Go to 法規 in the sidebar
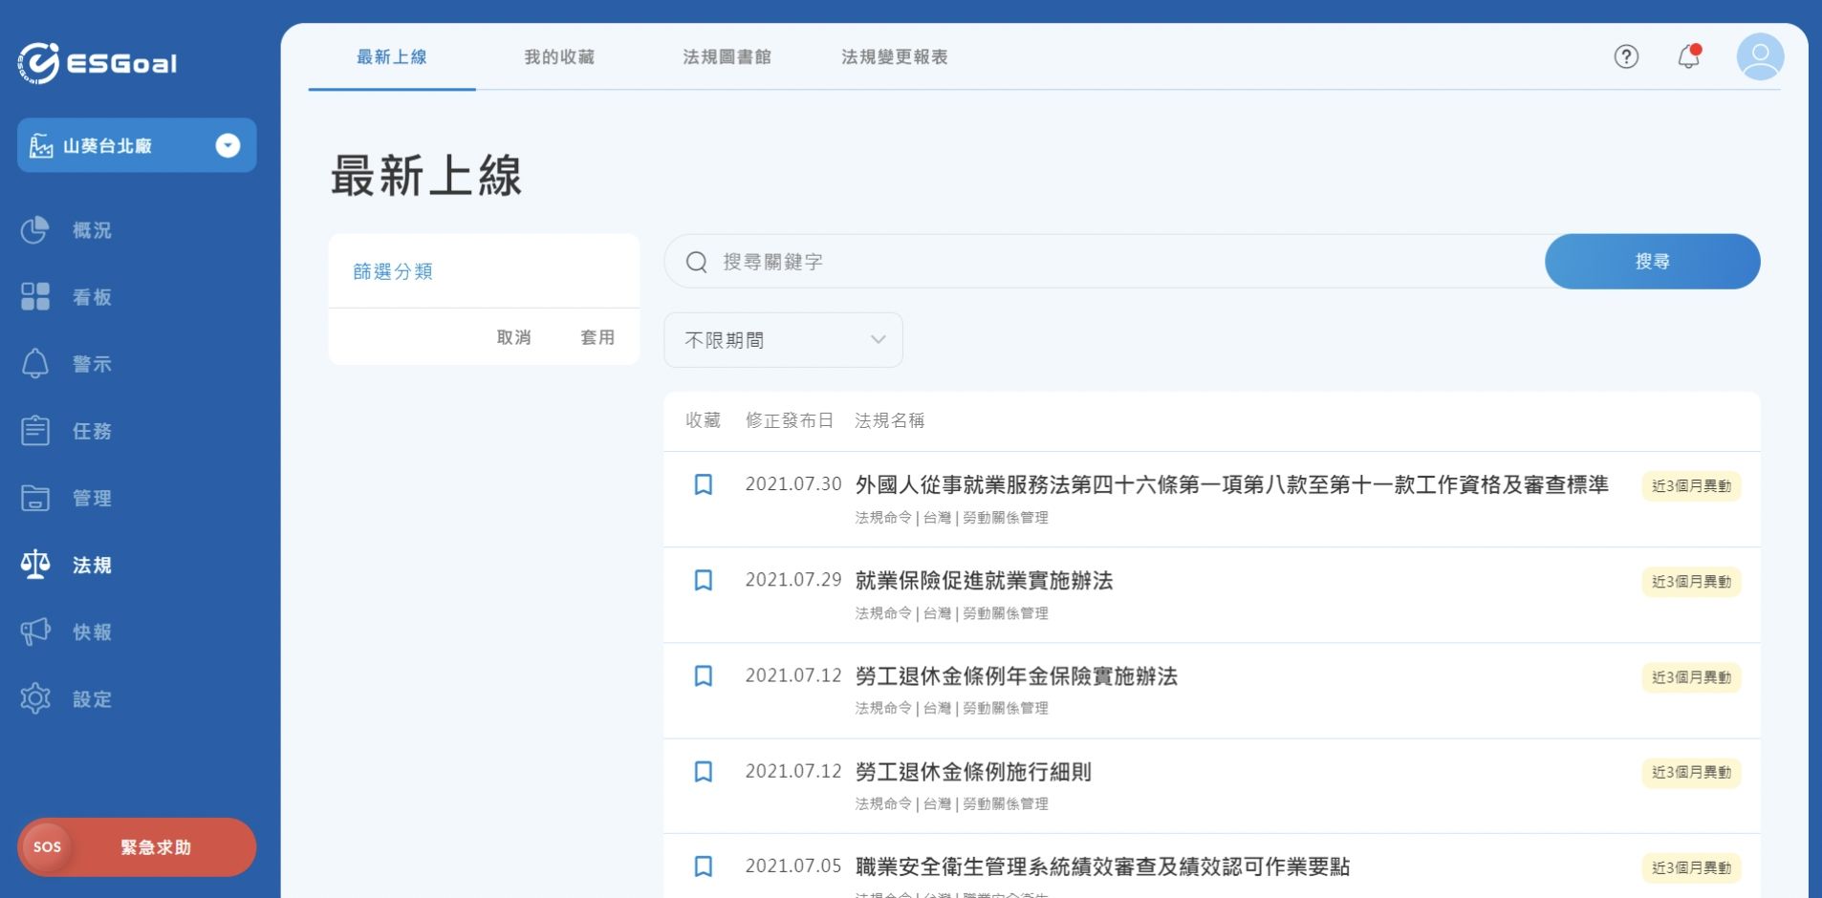The image size is (1822, 898). pyautogui.click(x=92, y=565)
